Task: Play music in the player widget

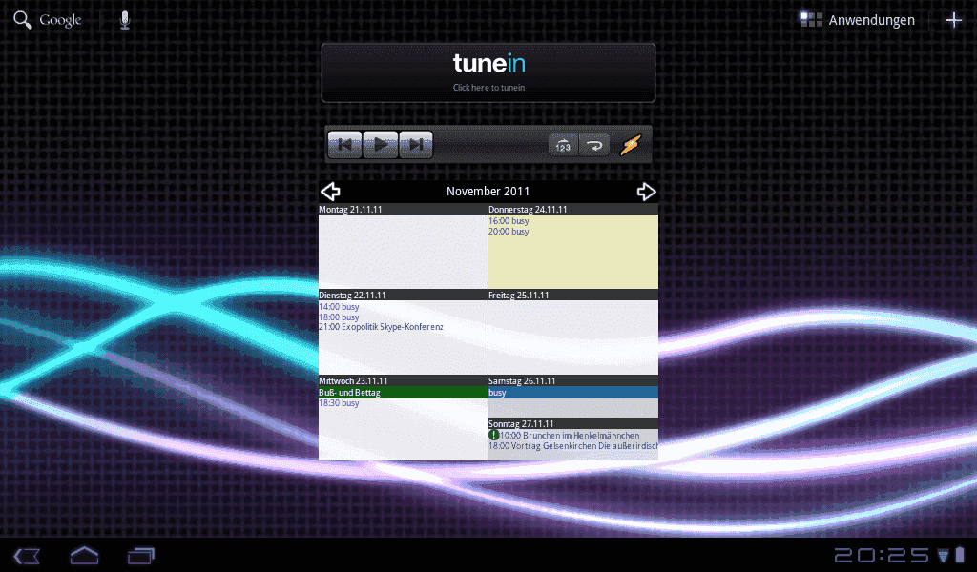Action: pyautogui.click(x=380, y=145)
